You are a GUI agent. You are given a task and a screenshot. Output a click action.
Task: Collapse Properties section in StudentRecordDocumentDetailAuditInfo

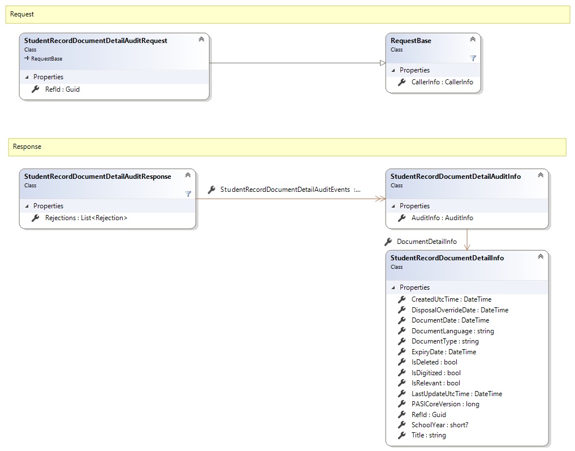[x=391, y=206]
